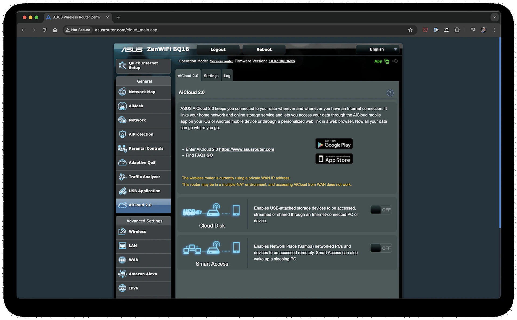Click the Wireless router operation mode link
Viewport: 517px width, 320px height.
[x=221, y=61]
